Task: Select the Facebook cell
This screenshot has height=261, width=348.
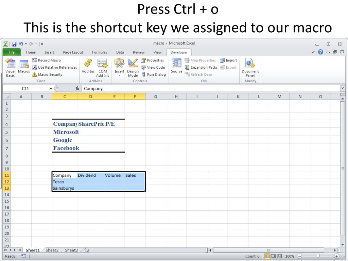Action: 65,148
